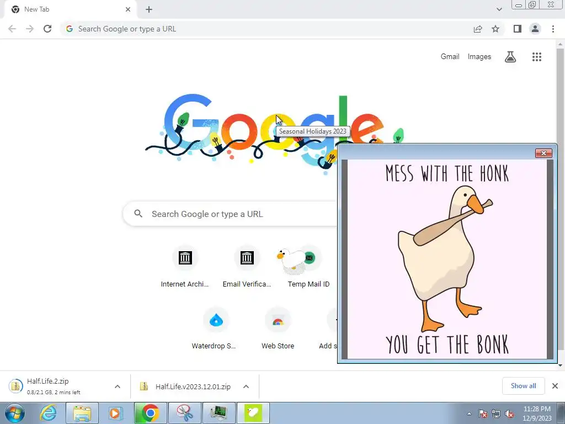565x424 pixels.
Task: Expand options for Half.Life.2.zip download
Action: pos(118,386)
